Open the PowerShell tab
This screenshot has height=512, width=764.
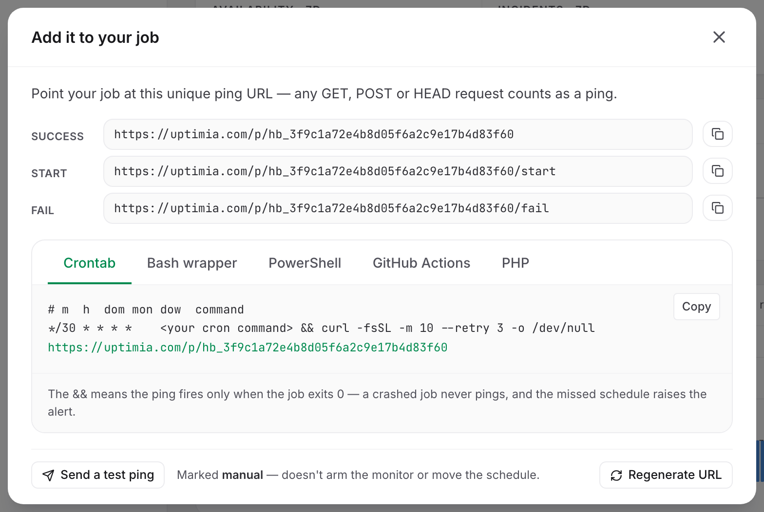click(x=305, y=263)
